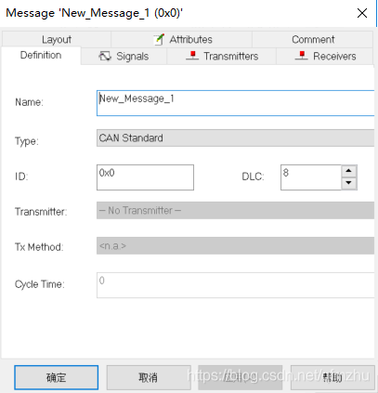This screenshot has width=378, height=393.
Task: Click the Transmitters tab node icon
Action: coord(192,56)
